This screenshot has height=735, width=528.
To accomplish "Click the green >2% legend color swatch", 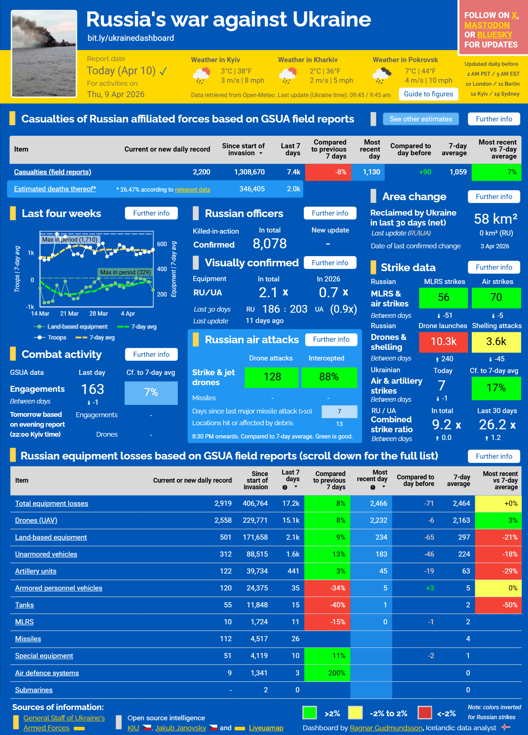I will click(x=309, y=713).
